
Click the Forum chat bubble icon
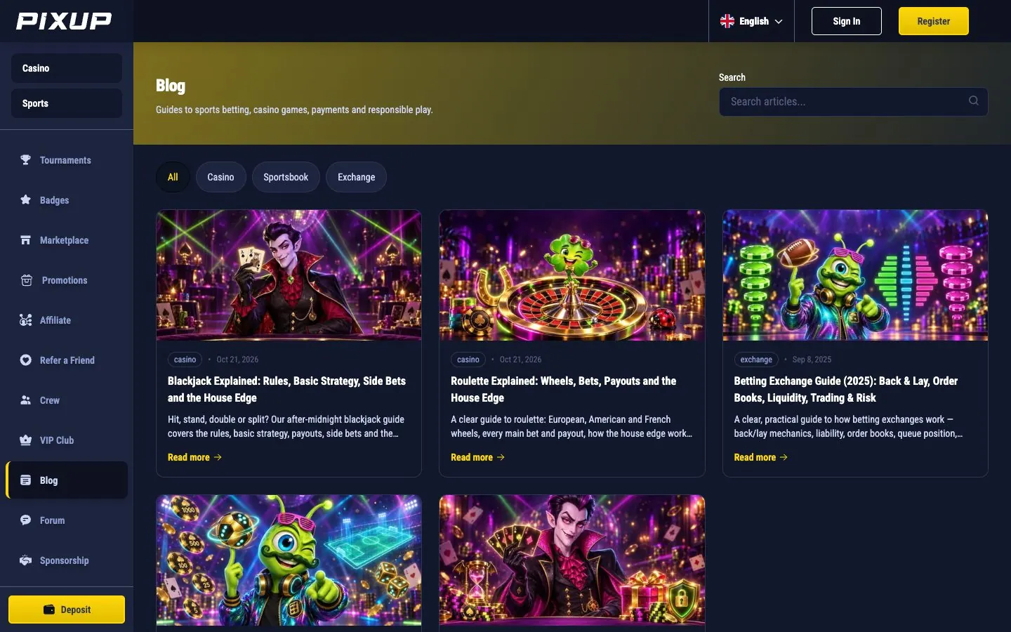pos(26,520)
